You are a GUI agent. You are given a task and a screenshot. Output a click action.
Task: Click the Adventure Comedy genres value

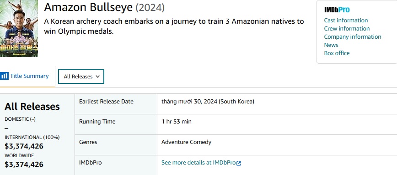(186, 142)
